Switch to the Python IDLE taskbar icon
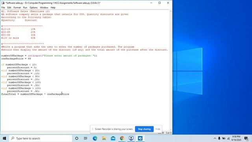252x142 pixels. pyautogui.click(x=140, y=138)
